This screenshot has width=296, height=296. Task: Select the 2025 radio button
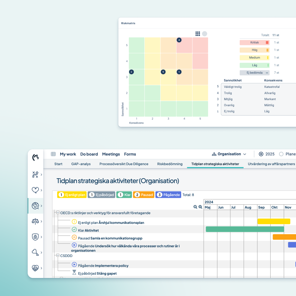click(x=261, y=154)
